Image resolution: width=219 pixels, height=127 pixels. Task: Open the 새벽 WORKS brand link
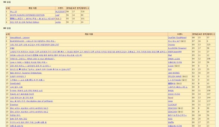coord(174,73)
